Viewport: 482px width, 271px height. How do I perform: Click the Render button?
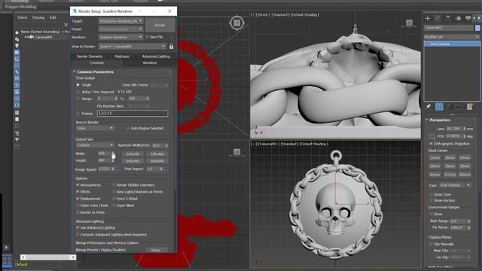click(160, 25)
